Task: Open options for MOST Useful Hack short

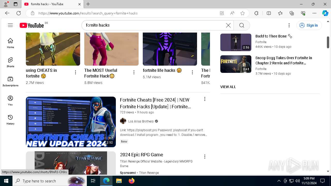Action: [x=134, y=73]
